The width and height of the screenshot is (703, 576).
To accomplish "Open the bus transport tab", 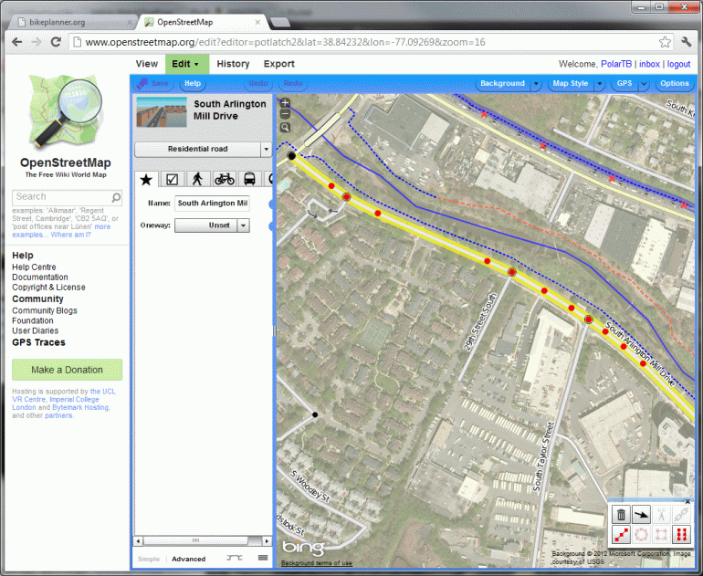I will [x=250, y=179].
